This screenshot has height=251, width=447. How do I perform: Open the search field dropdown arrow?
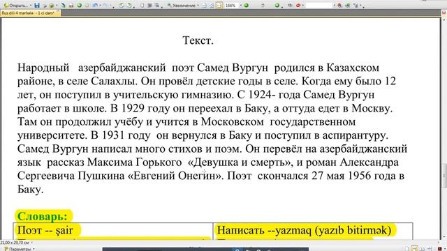(335, 6)
